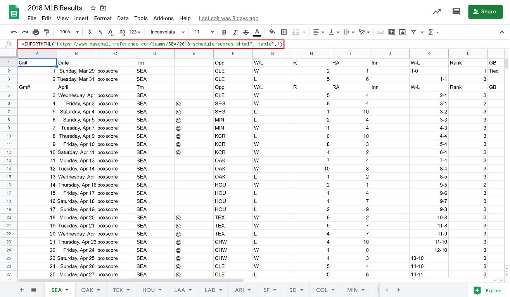Click the merge cells icon

[x=296, y=32]
